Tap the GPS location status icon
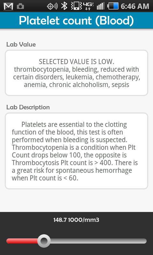 click(x=52, y=6)
